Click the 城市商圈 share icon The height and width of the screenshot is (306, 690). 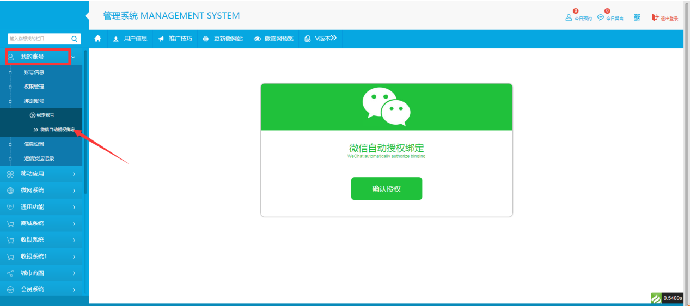point(10,273)
